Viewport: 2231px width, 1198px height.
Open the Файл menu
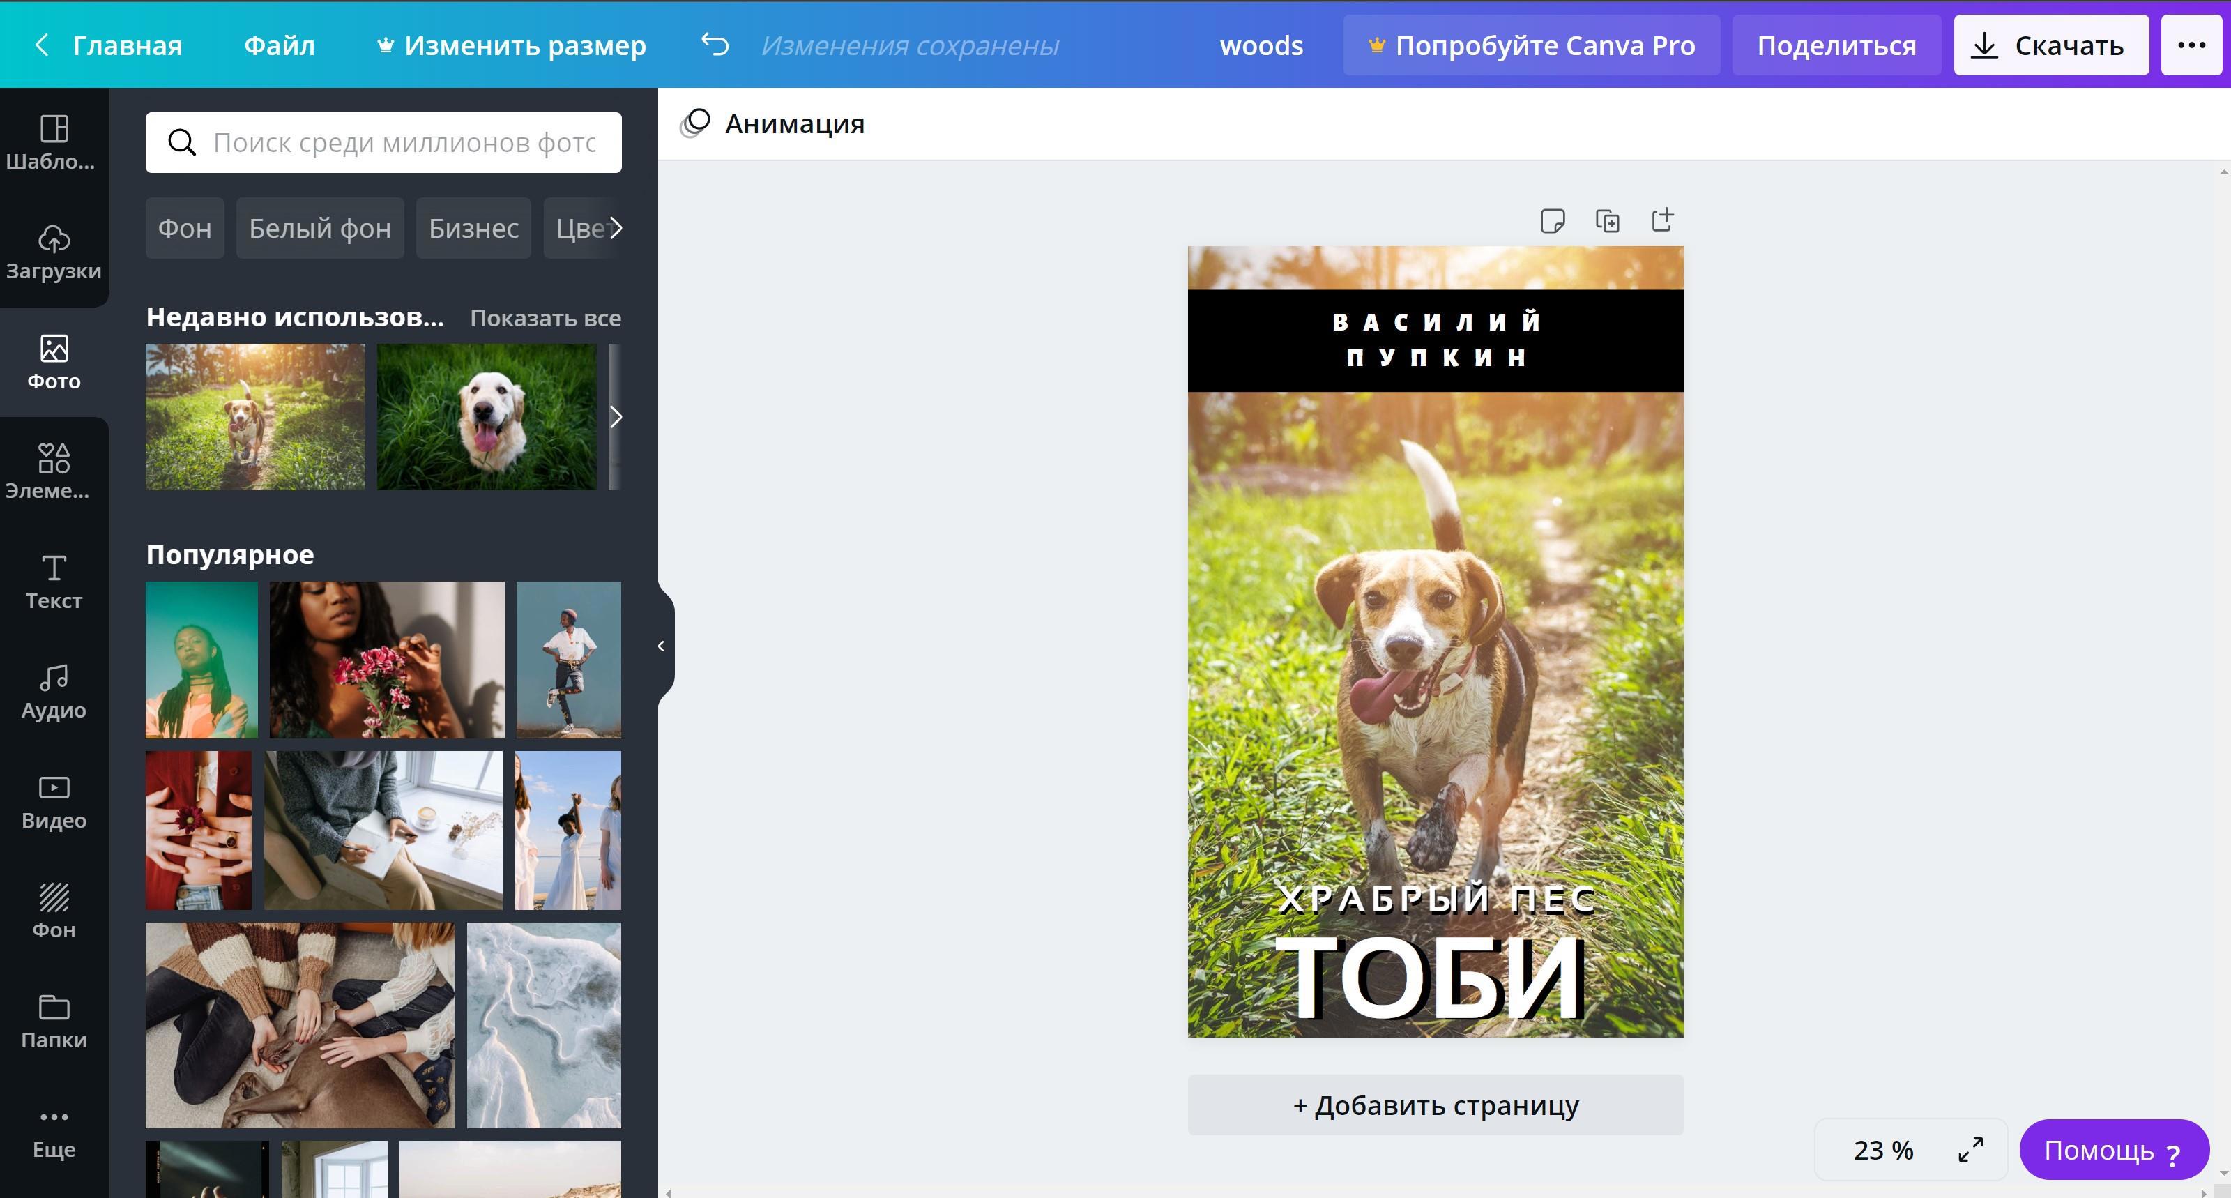[x=279, y=45]
